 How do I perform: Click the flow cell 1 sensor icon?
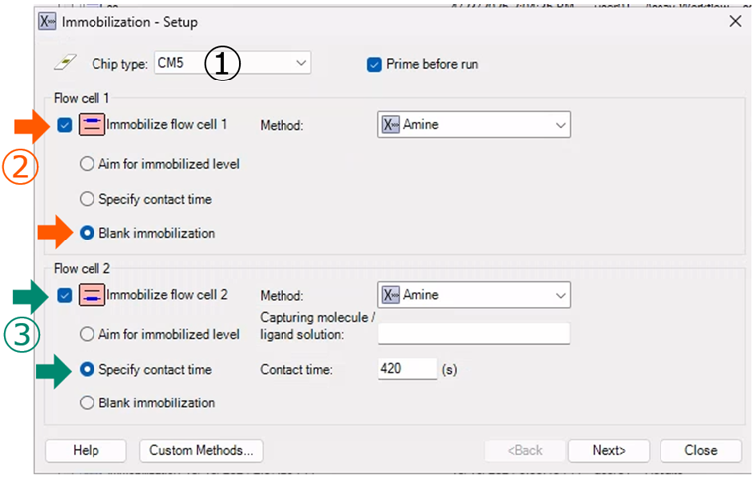point(92,125)
